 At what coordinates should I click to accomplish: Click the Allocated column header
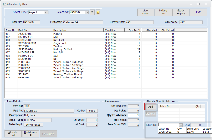[x=150, y=30]
